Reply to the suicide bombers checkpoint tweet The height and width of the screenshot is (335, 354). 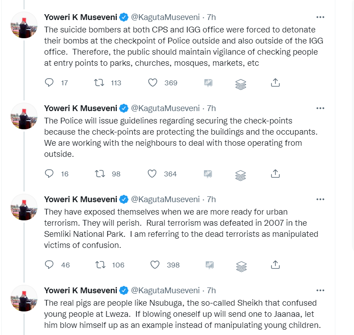point(50,83)
